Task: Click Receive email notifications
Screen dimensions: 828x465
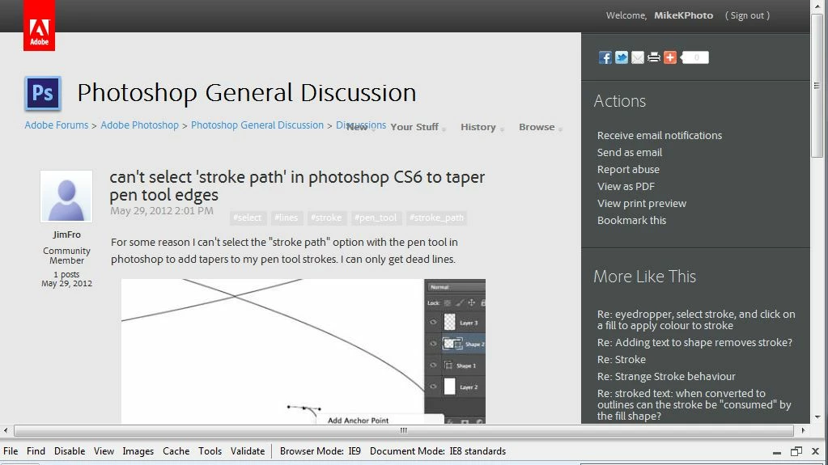Action: pyautogui.click(x=660, y=136)
